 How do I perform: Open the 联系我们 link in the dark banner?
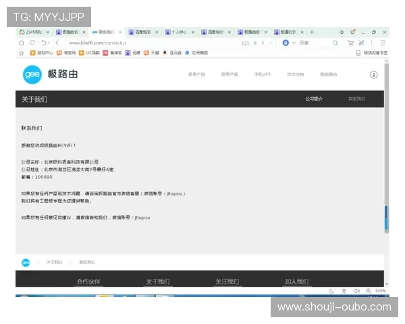356,99
